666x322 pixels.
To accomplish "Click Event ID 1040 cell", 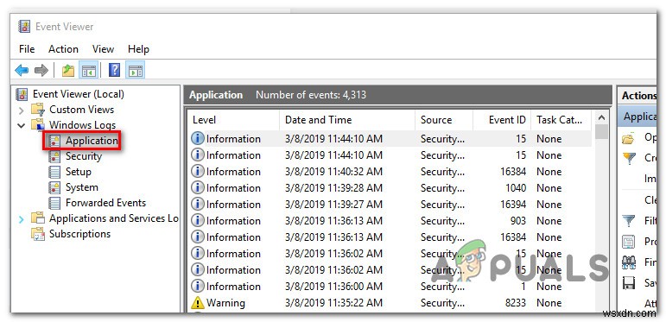I will point(516,188).
